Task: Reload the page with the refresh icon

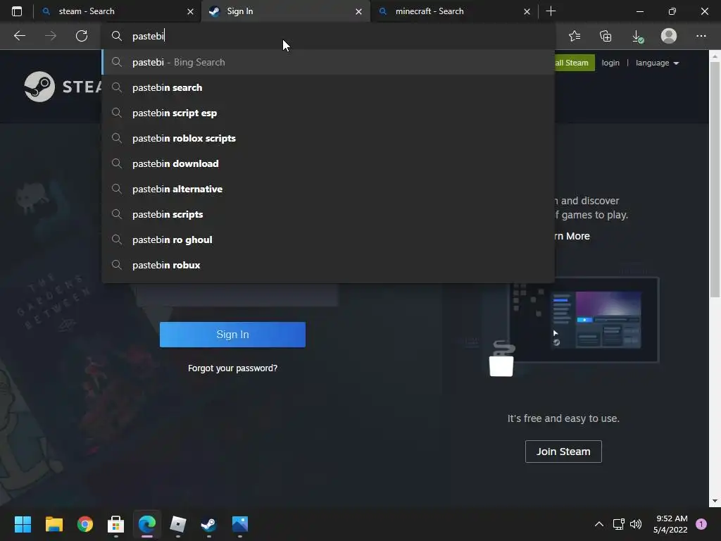Action: pos(82,36)
